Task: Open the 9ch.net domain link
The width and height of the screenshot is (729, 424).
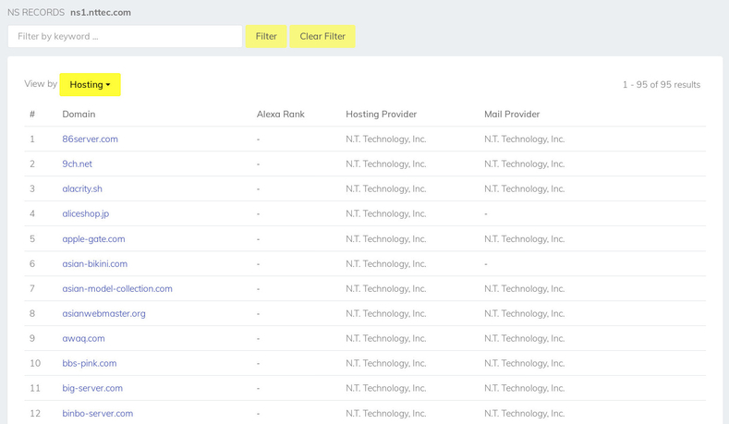Action: [x=78, y=164]
